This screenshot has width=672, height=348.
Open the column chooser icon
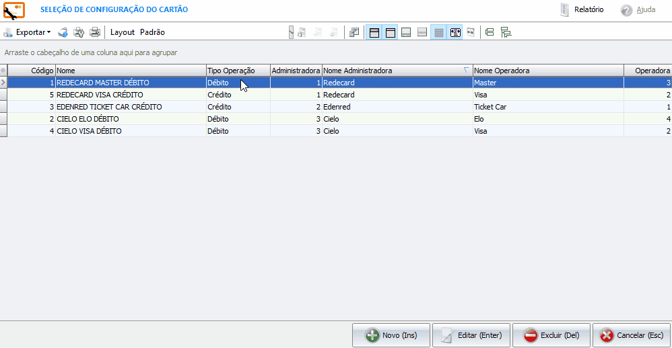click(354, 32)
